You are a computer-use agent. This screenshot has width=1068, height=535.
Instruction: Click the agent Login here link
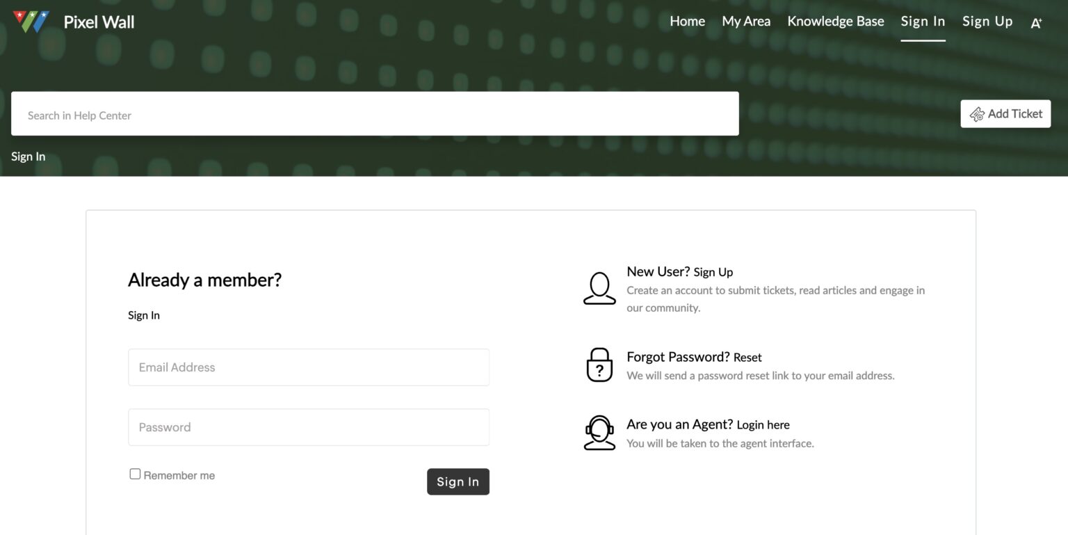763,425
